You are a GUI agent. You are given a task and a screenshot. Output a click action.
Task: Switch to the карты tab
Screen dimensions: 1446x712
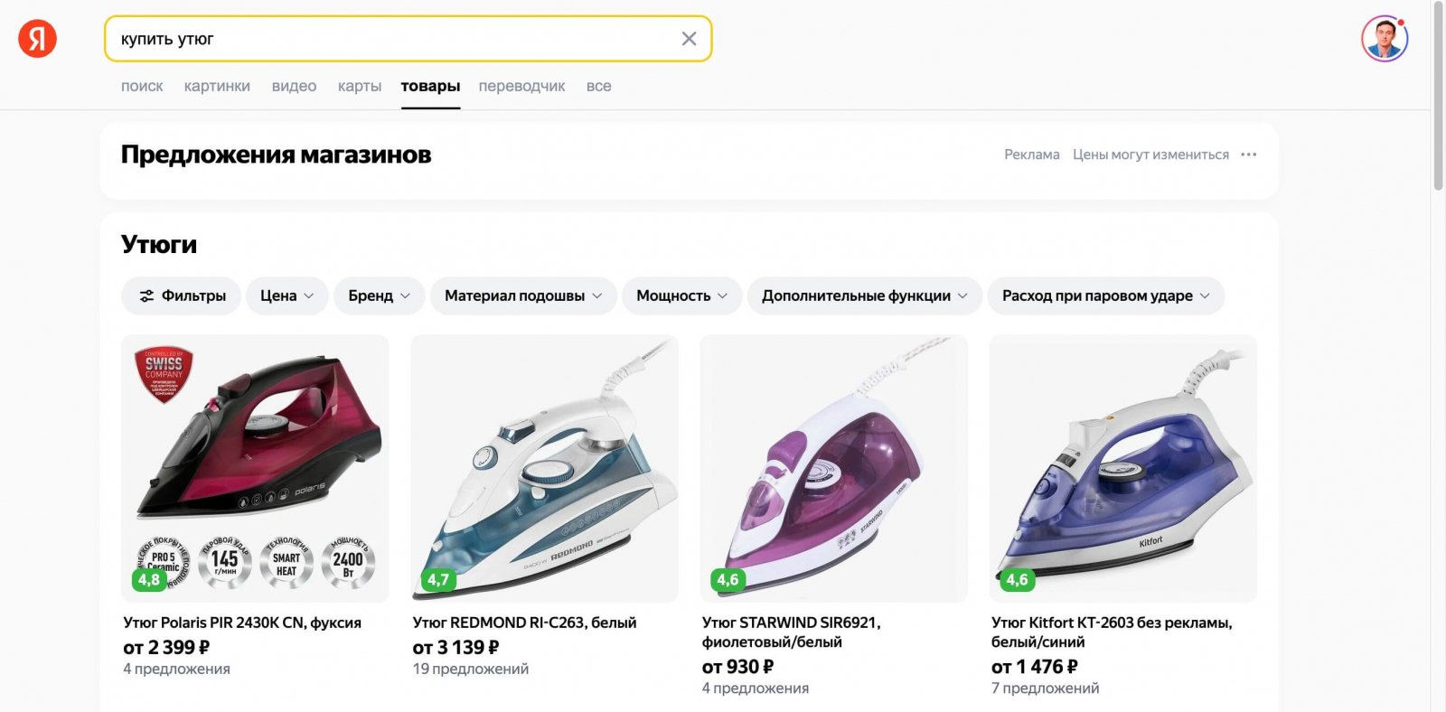(x=360, y=87)
